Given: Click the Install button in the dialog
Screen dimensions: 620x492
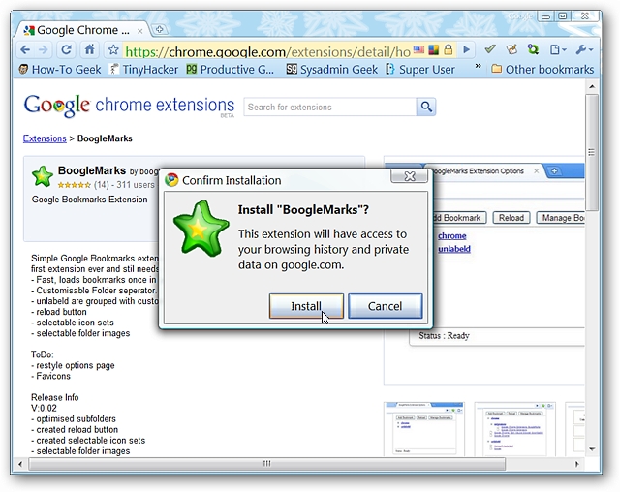Looking at the screenshot, I should [306, 306].
